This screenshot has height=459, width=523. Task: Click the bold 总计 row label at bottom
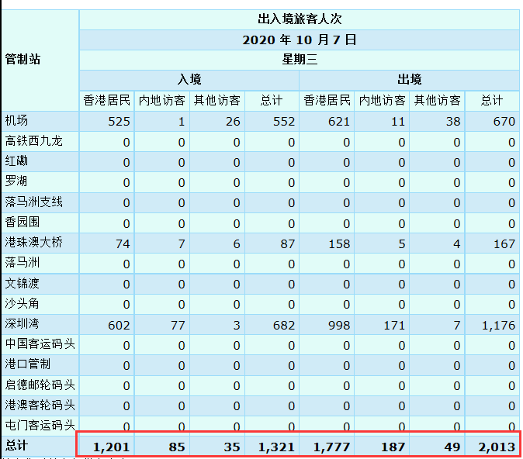[16, 446]
